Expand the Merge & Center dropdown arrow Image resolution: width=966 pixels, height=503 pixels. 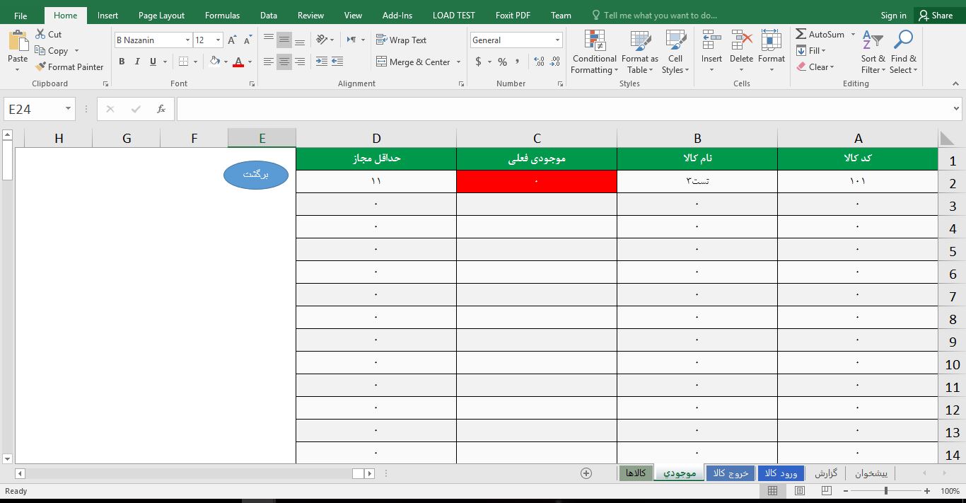(x=459, y=62)
